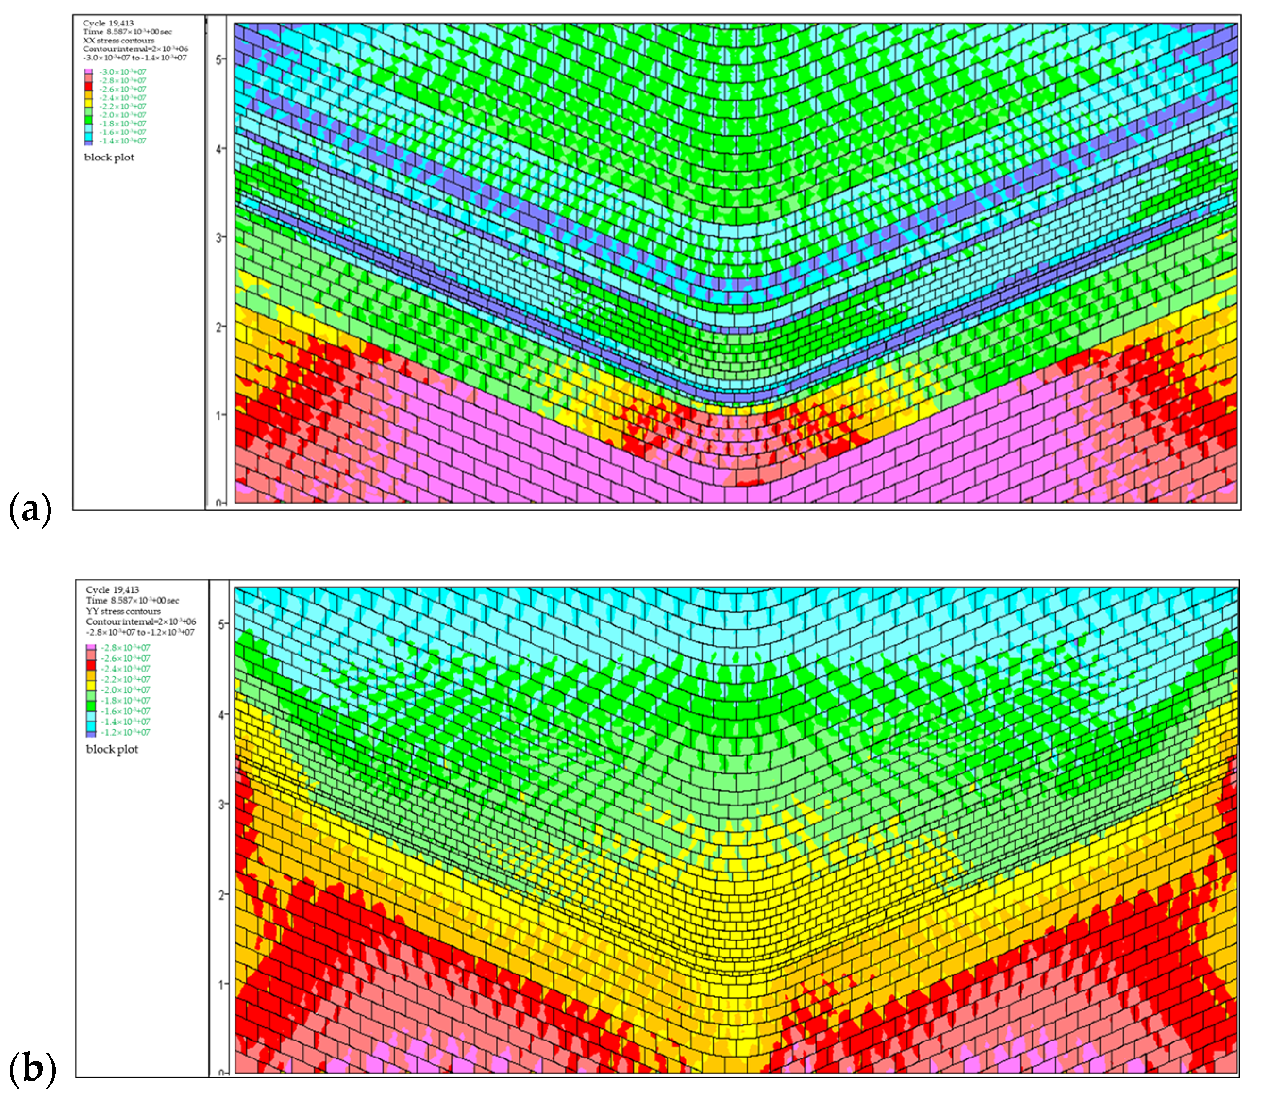Click the Contour interval text in YY panel
Screen dimensions: 1267x1108
tap(142, 621)
